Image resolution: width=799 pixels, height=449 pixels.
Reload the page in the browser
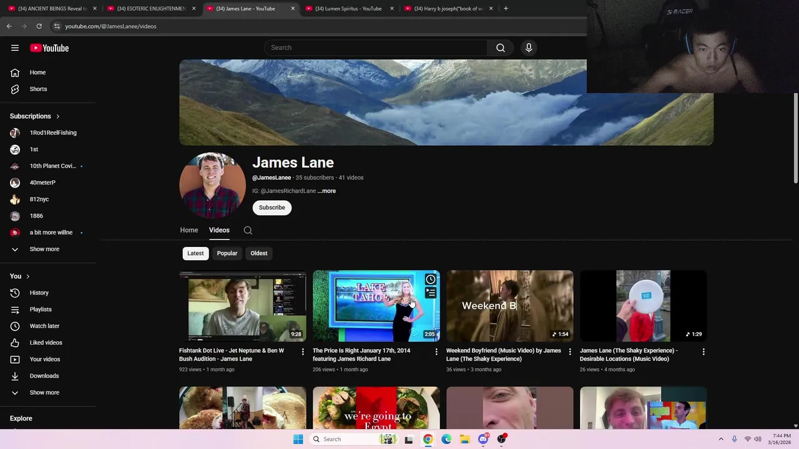coord(39,26)
